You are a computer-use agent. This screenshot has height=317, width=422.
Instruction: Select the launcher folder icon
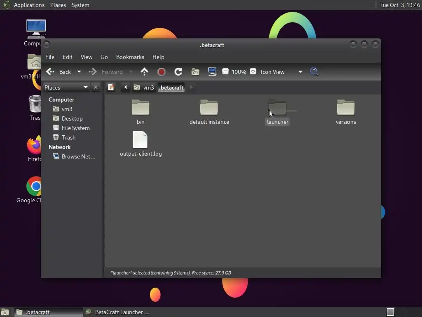pyautogui.click(x=277, y=107)
